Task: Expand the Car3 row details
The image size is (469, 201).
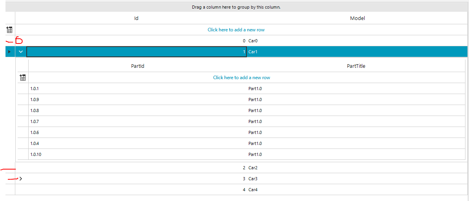Action: [21, 179]
